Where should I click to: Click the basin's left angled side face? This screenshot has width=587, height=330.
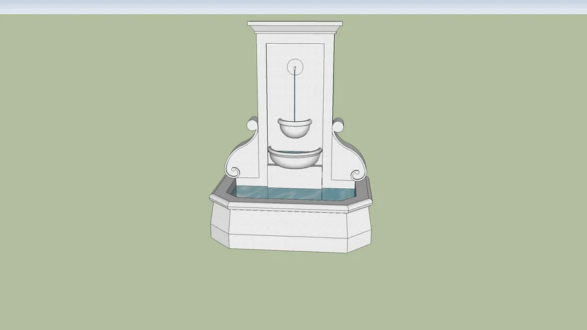click(x=220, y=222)
